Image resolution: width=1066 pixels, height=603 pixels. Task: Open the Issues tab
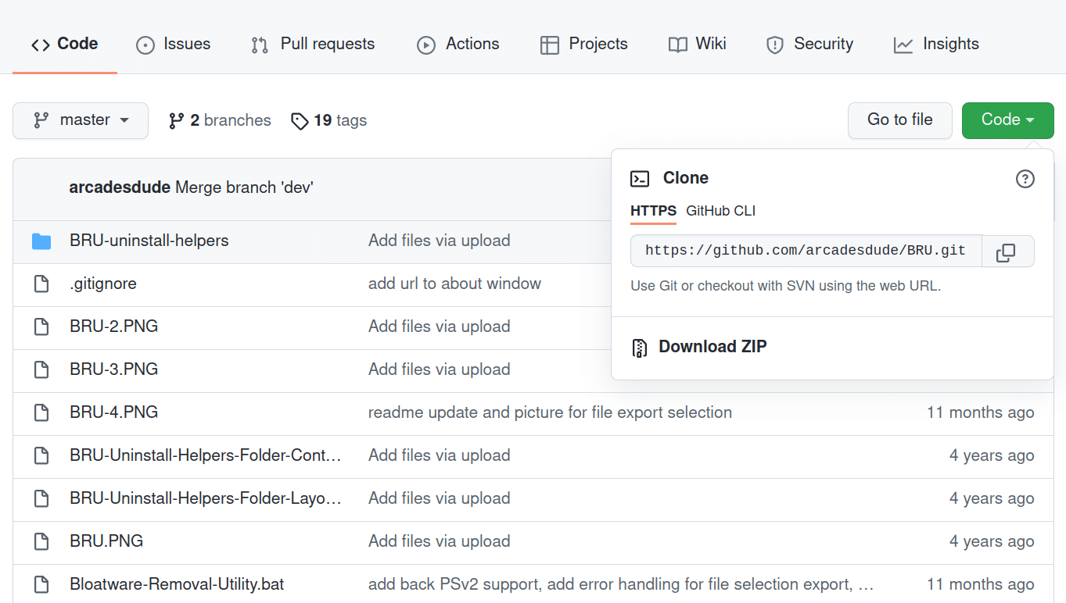(x=173, y=44)
